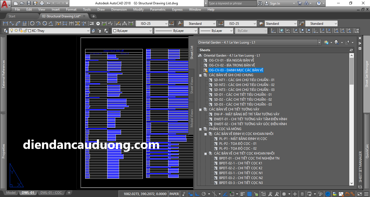Click the keyword search input field

tap(232, 3)
